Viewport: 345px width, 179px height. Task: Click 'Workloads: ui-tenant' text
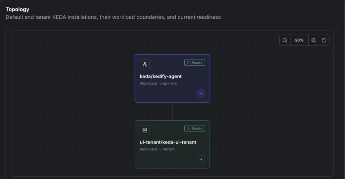point(157,149)
